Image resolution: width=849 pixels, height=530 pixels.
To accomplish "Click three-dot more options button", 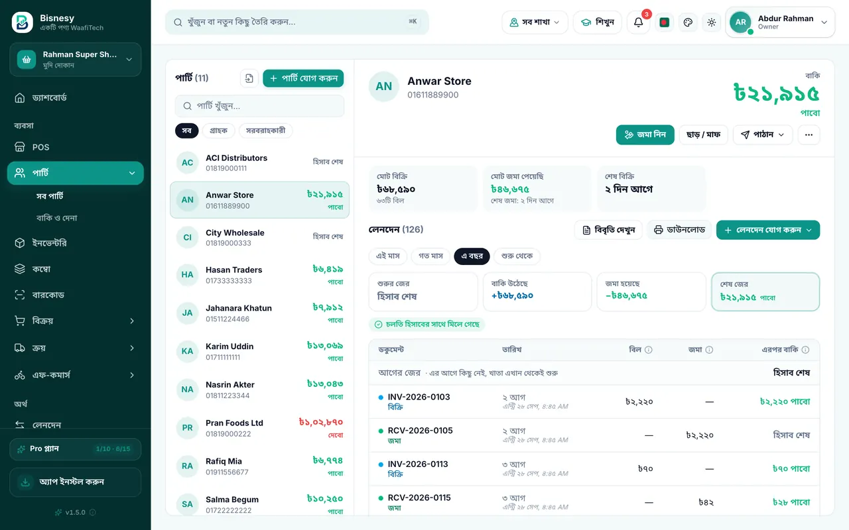I will [809, 134].
